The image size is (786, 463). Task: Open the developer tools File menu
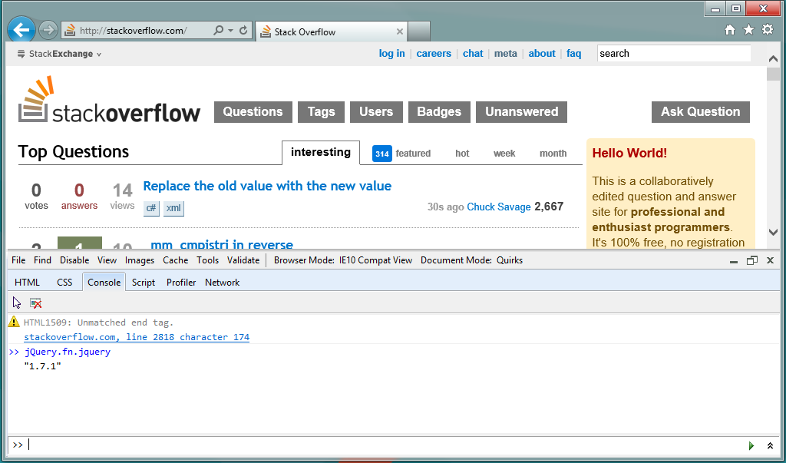(18, 260)
